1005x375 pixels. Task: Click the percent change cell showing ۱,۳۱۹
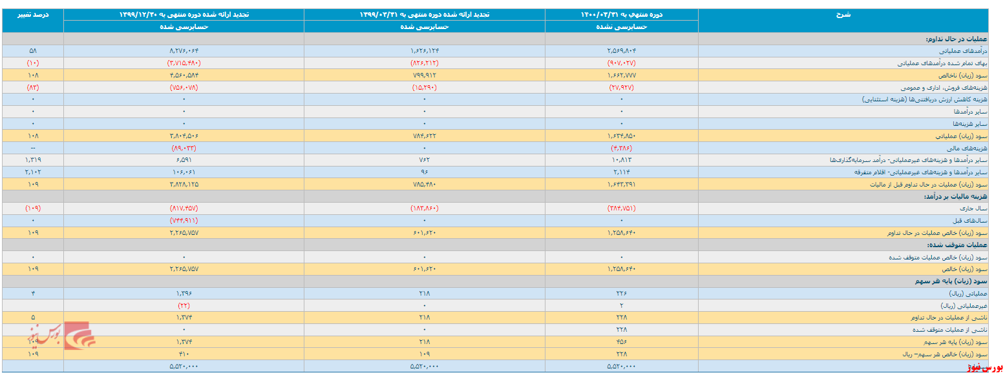32,160
